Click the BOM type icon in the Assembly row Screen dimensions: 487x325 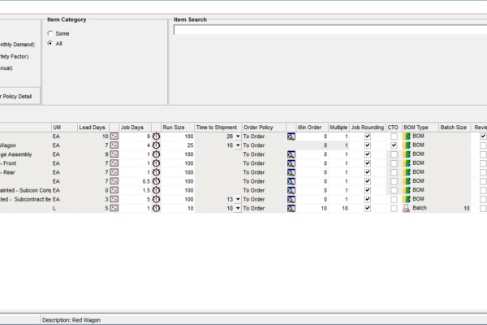click(407, 154)
